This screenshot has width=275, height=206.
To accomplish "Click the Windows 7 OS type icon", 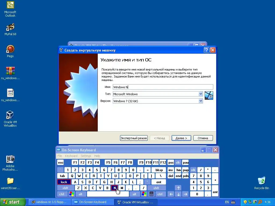I will point(209,95).
